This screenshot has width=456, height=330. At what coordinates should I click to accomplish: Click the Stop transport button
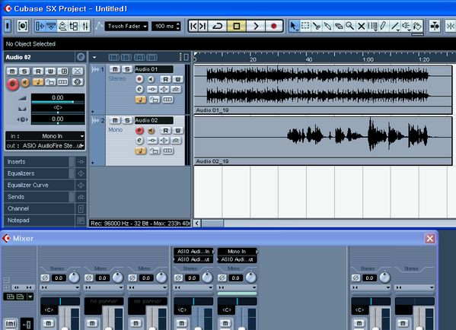[x=237, y=26]
